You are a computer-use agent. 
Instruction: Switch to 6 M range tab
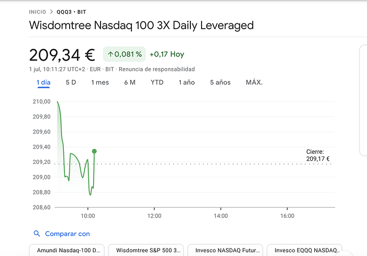[x=130, y=82]
